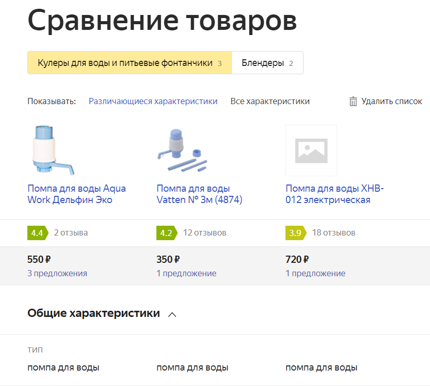Click the 4.2 rating badge
This screenshot has width=430, height=386.
click(167, 233)
